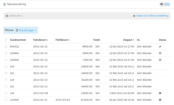
Task: Click the Totalt column header
Action: 97,40
